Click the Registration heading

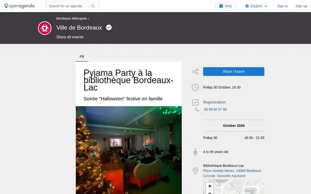[x=214, y=102]
